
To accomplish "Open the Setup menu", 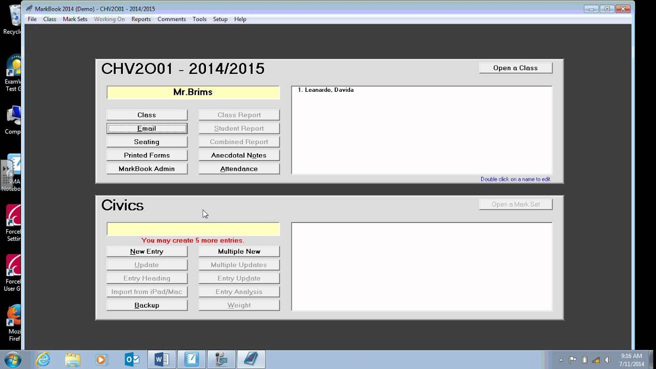I will [x=220, y=19].
